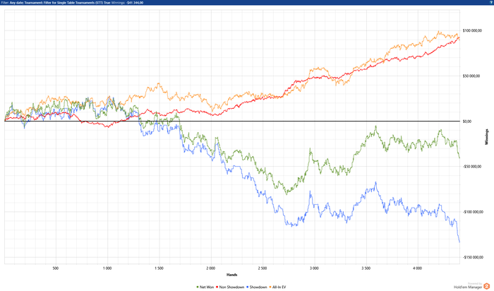Click the help icon in the filter bar
The height and width of the screenshot is (291, 494).
(x=491, y=2)
